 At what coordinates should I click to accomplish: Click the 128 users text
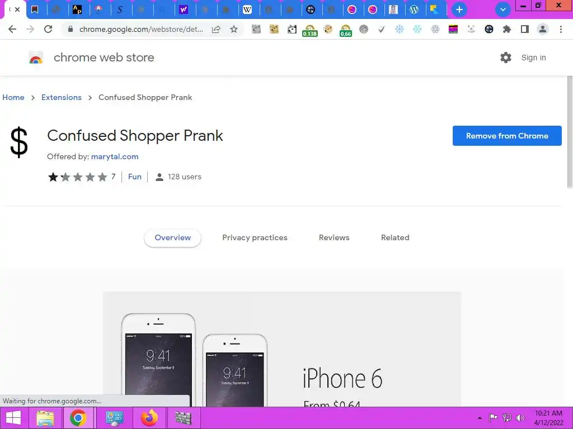click(185, 177)
